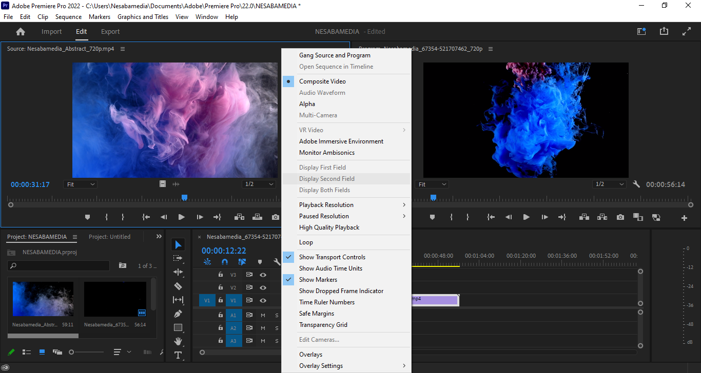Select the Pen tool

click(178, 314)
